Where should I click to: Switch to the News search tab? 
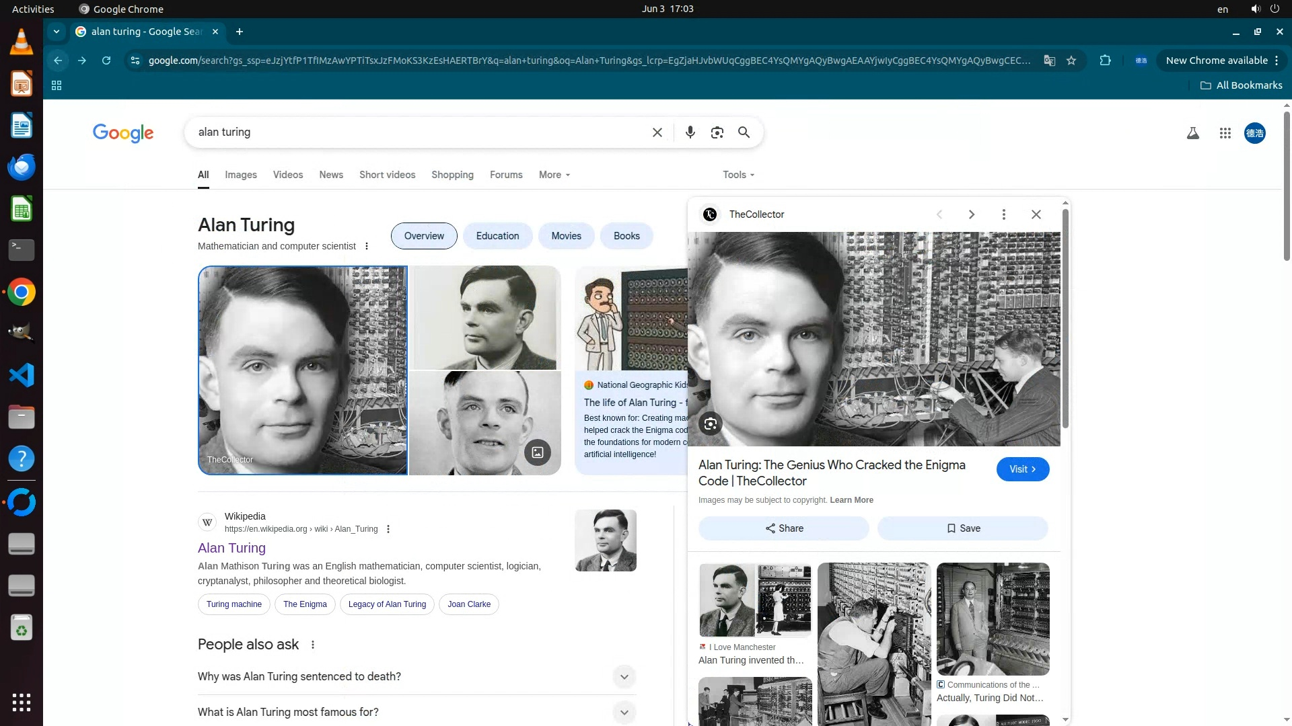[330, 175]
